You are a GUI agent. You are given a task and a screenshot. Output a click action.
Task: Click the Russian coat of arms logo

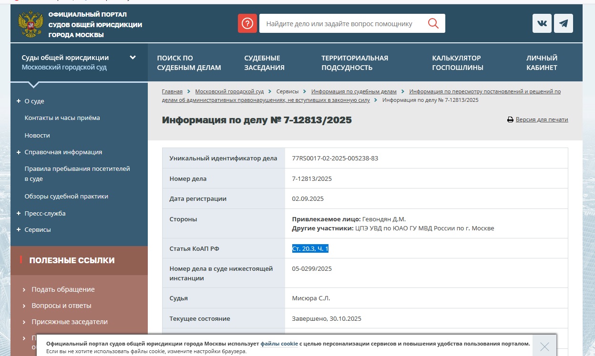[x=31, y=24]
